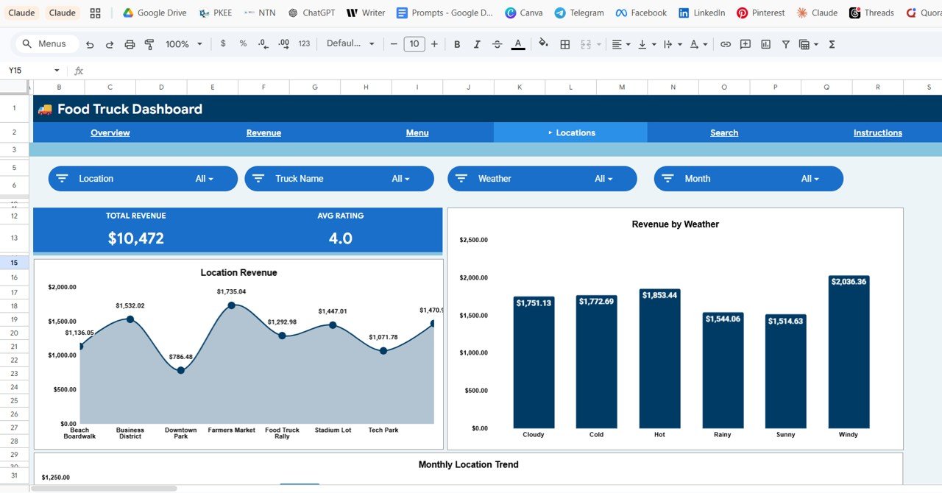942x493 pixels.
Task: Open the Functions menu via the sigma icon
Action: coord(832,44)
